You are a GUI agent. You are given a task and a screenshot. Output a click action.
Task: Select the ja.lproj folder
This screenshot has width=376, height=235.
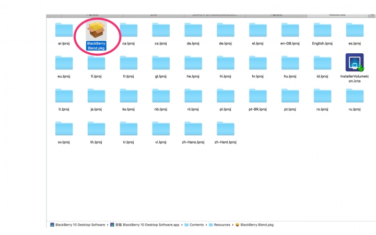pos(96,96)
